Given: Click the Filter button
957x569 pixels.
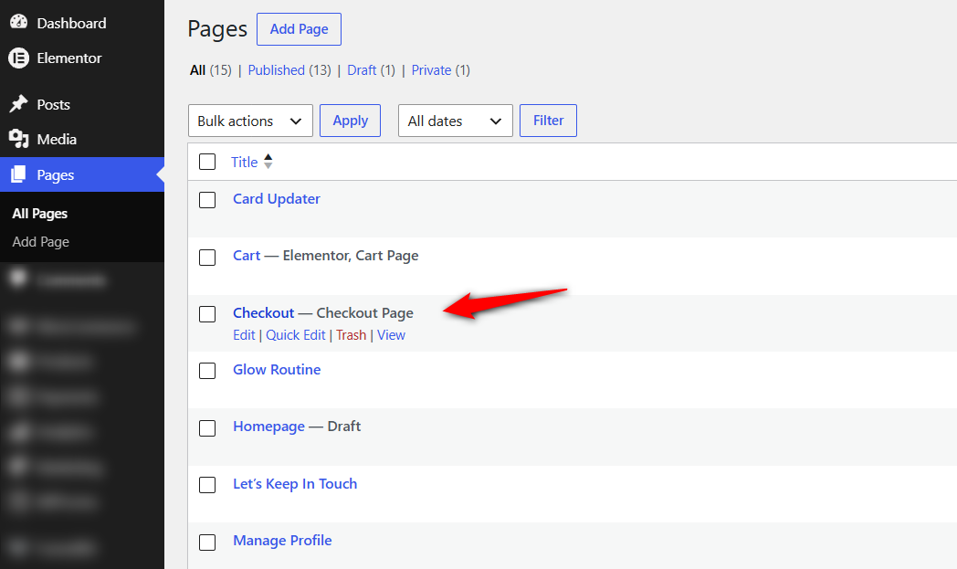Looking at the screenshot, I should tap(548, 121).
